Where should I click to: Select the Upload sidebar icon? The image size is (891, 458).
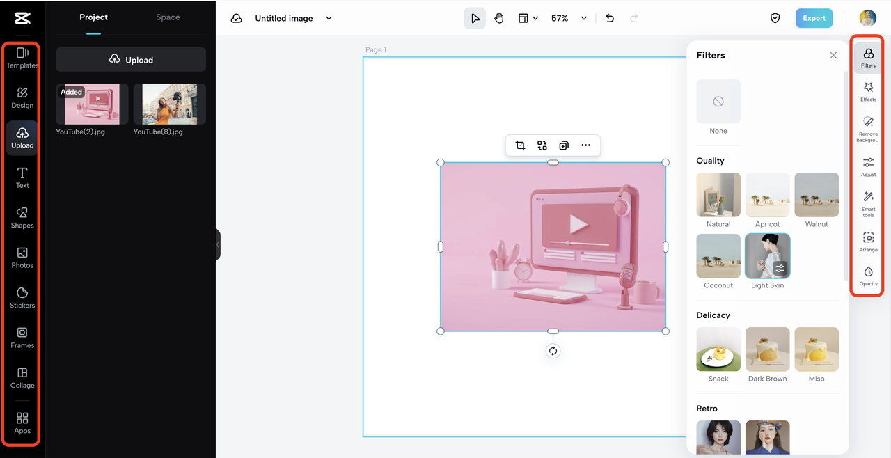pyautogui.click(x=22, y=138)
